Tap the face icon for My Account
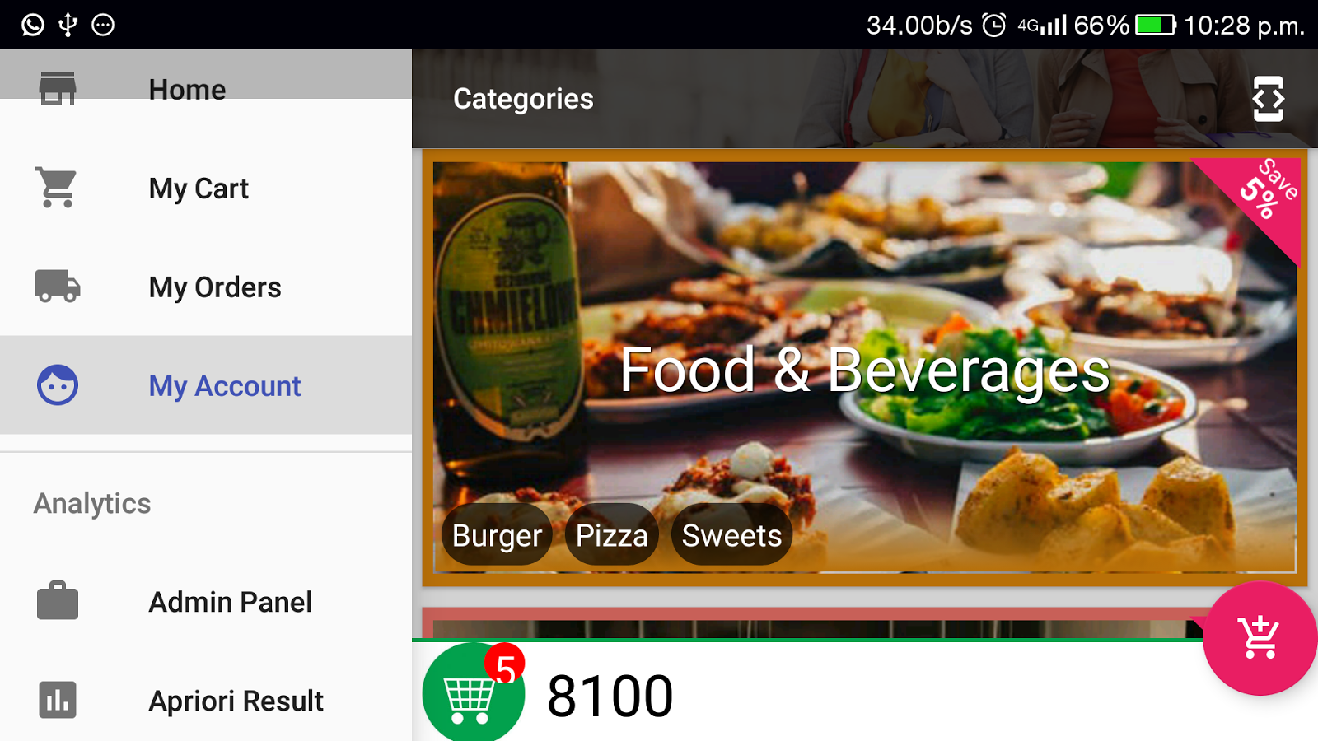This screenshot has width=1318, height=741. [x=58, y=384]
